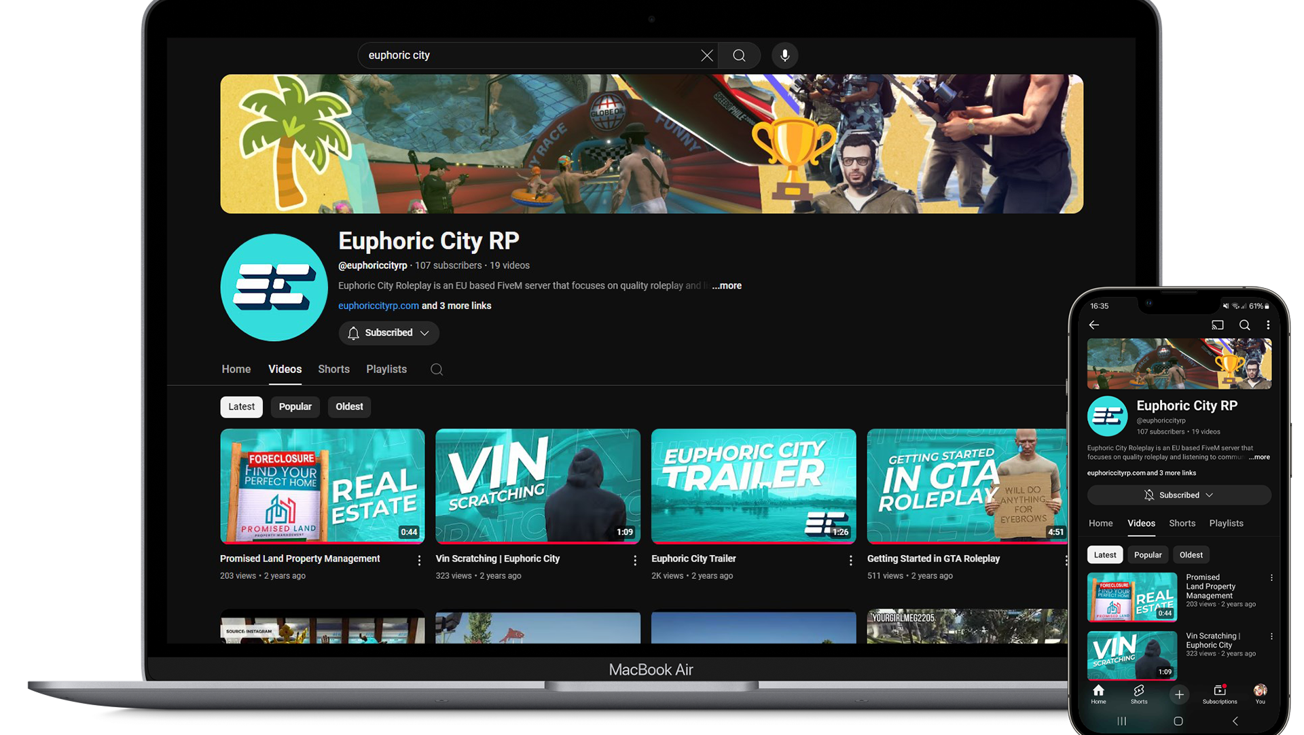
Task: Tap Home icon in phone bottom navigation
Action: (x=1098, y=695)
